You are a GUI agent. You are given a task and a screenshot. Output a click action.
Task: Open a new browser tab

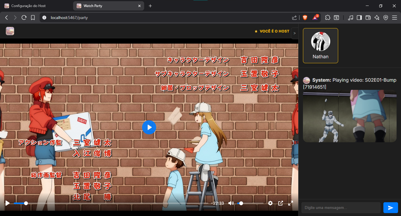150,6
